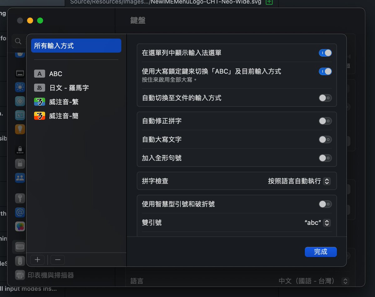Open Internet Accounts @ icon in sidebar
This screenshot has width=375, height=297.
(x=20, y=212)
